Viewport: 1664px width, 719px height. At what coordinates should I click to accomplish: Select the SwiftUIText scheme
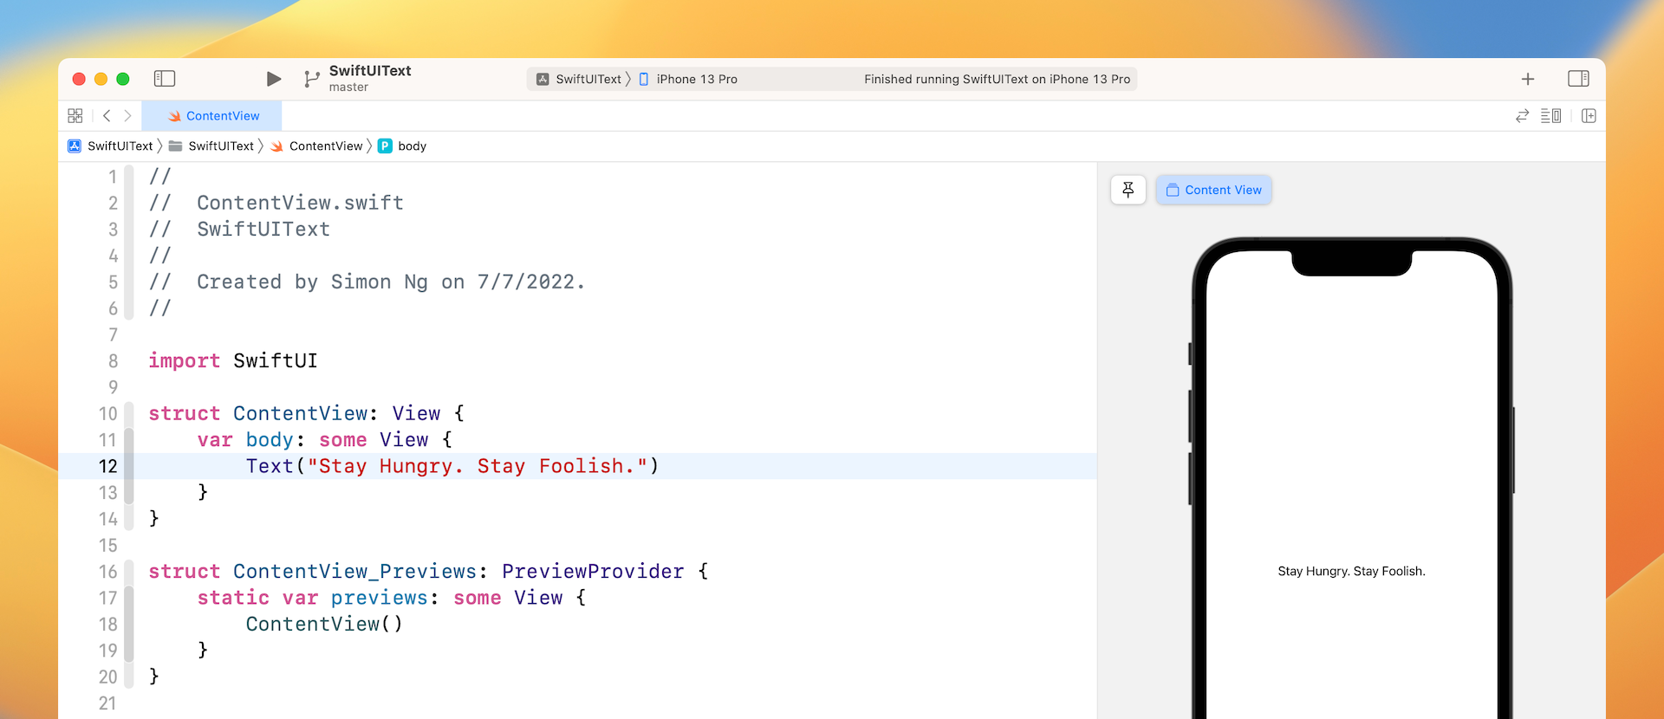(580, 79)
